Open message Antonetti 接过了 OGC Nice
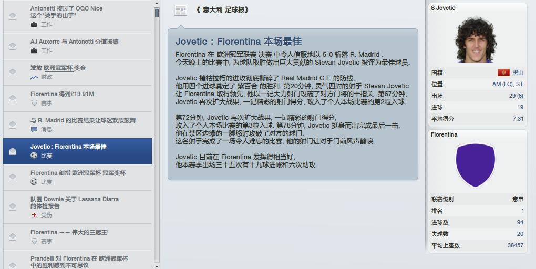Screen dimensions: 536x269 click(78, 16)
